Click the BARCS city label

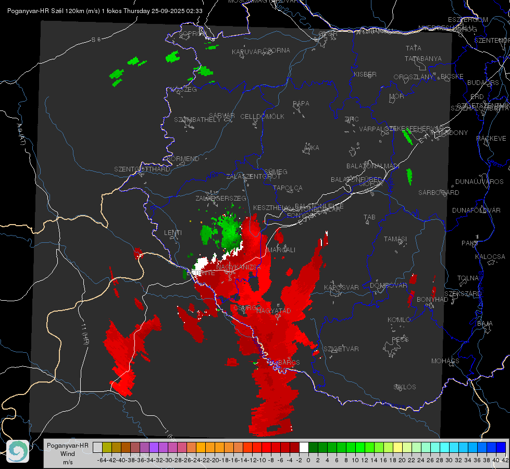coord(289,362)
